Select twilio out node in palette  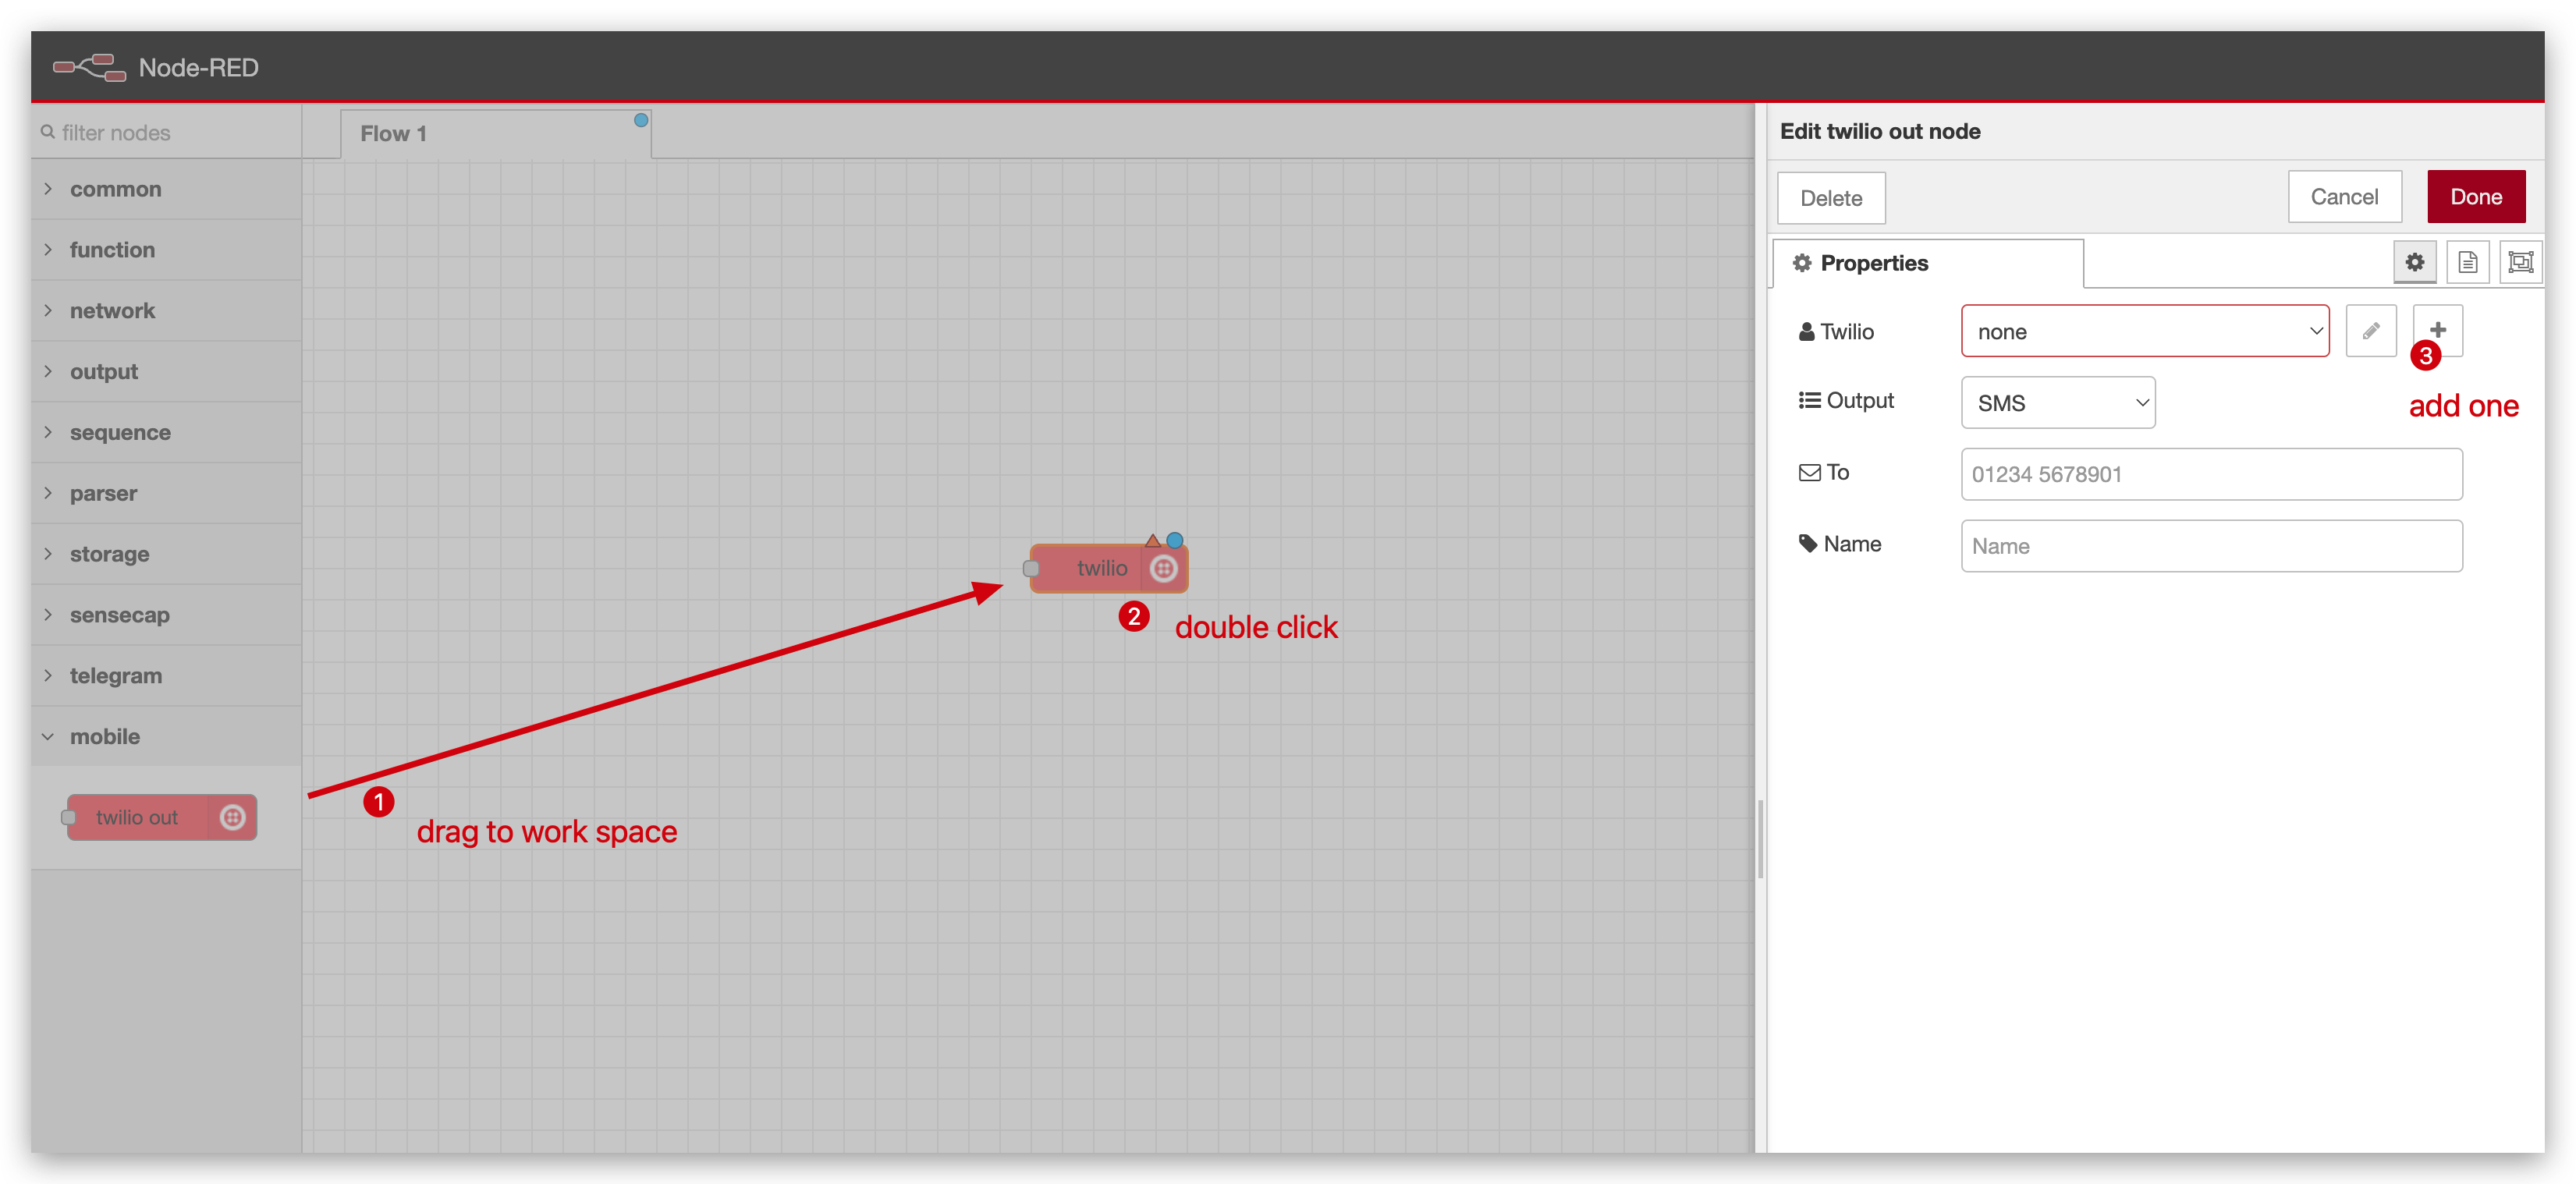click(161, 817)
